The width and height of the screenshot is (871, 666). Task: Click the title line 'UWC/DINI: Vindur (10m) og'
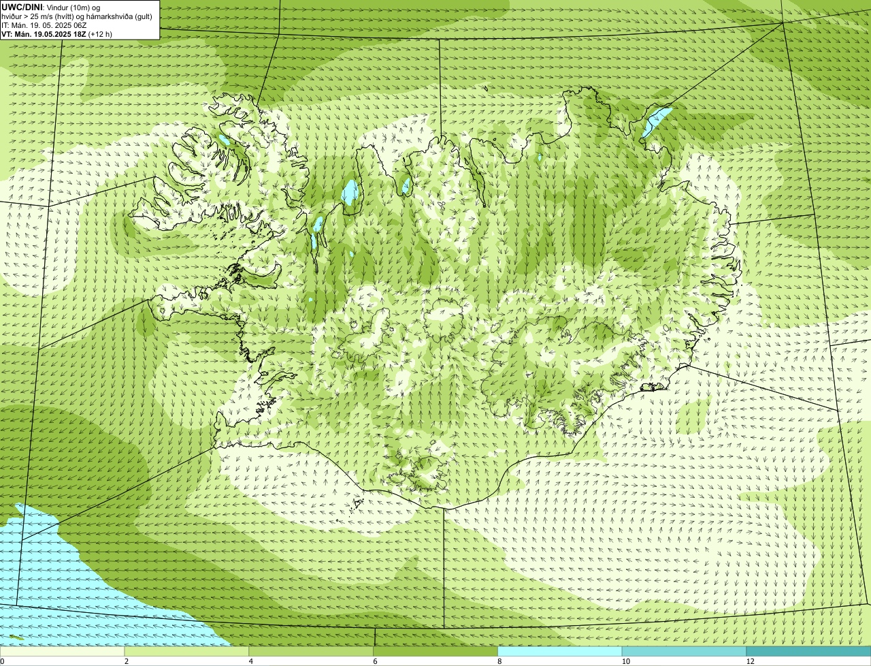(x=51, y=7)
